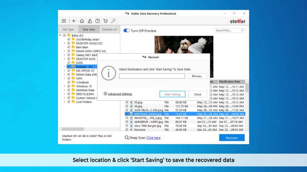
Task: Click the Deep Scan 'Click here' link
Action: click(x=153, y=138)
